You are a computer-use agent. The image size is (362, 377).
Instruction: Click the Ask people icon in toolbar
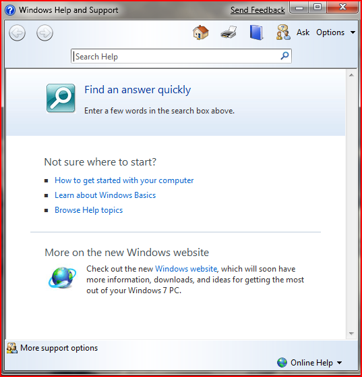[283, 32]
